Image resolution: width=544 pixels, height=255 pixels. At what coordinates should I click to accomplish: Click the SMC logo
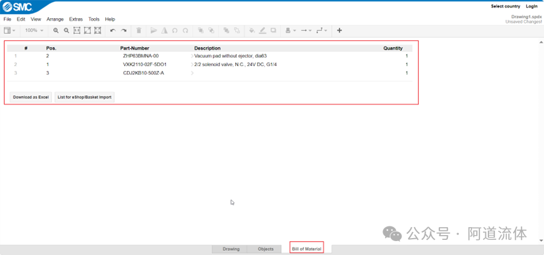coord(18,6)
